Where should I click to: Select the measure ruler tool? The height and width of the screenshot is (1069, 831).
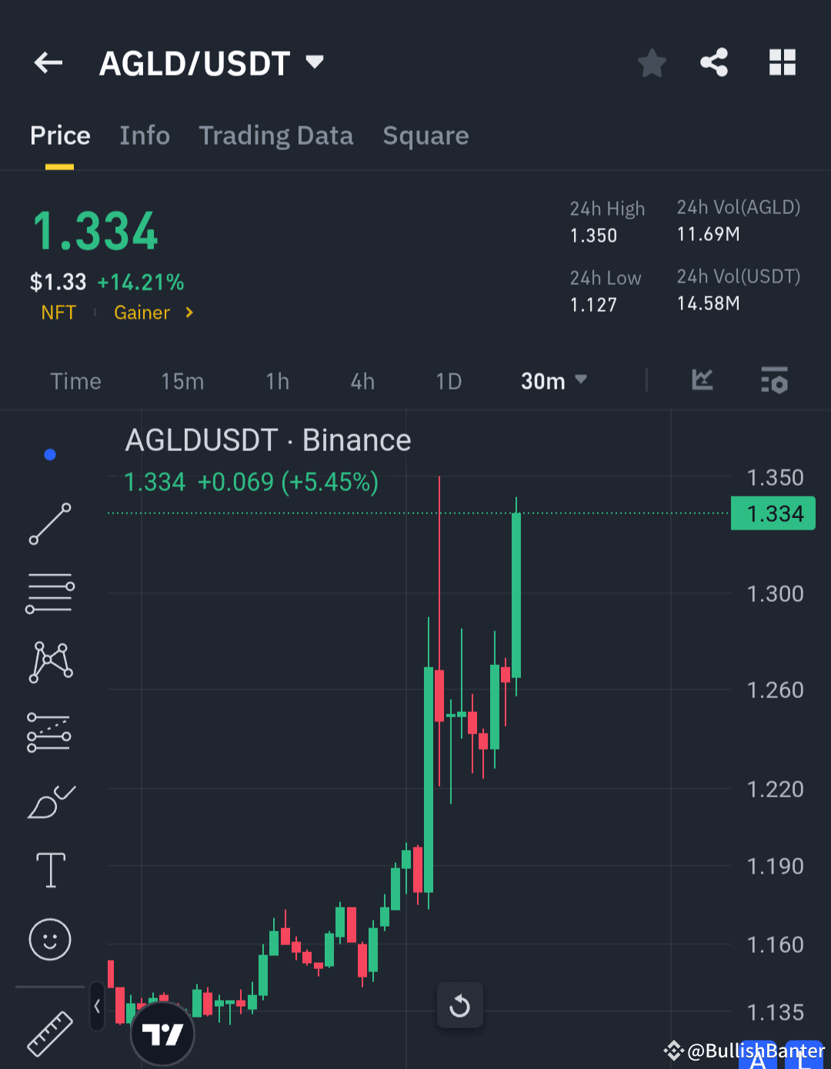pos(49,1033)
